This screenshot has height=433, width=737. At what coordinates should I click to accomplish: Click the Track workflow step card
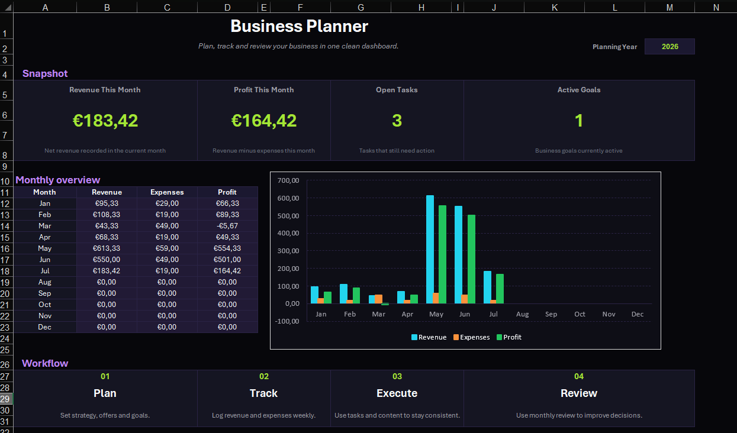tap(264, 398)
